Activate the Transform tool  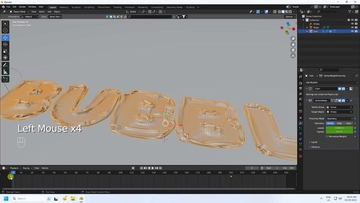pyautogui.click(x=5, y=58)
